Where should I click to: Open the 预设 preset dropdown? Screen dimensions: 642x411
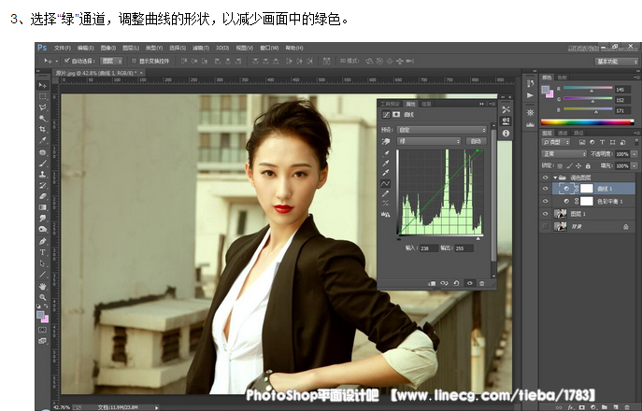point(441,130)
